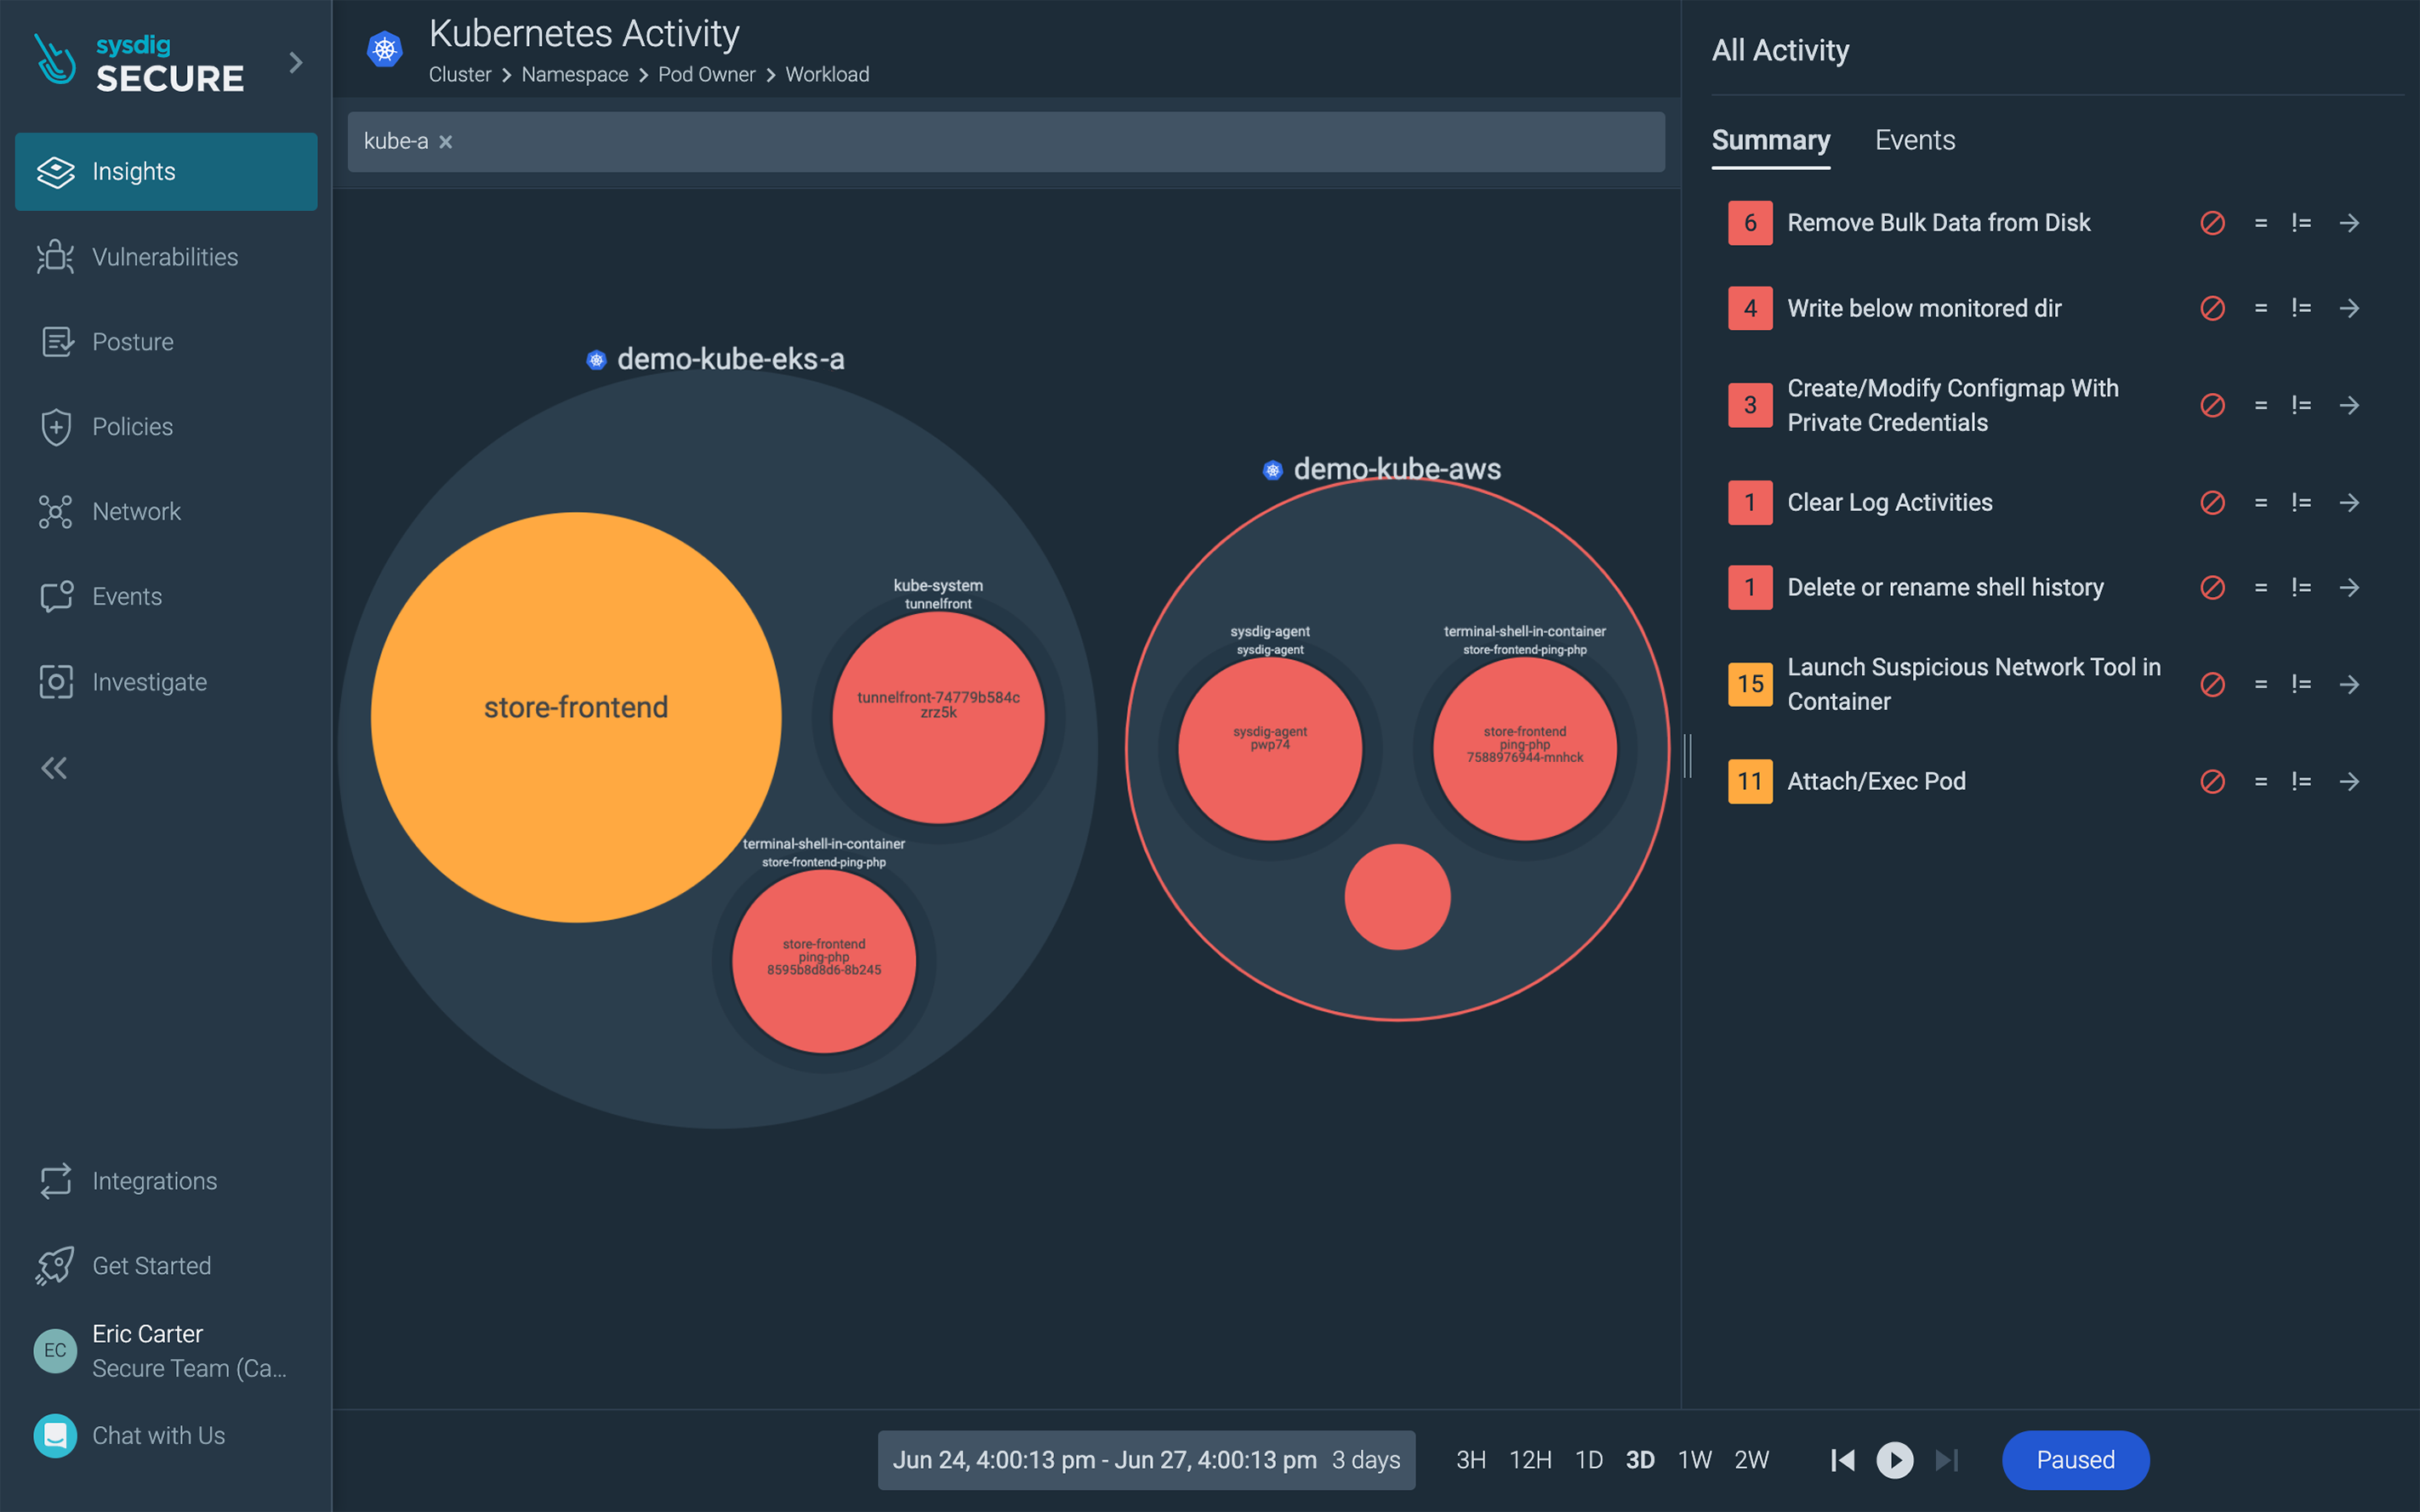Toggle the Paused live button
2420x1512 pixels.
2075,1460
